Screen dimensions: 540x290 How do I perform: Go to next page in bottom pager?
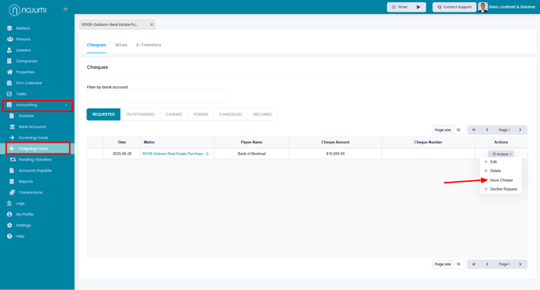click(520, 264)
